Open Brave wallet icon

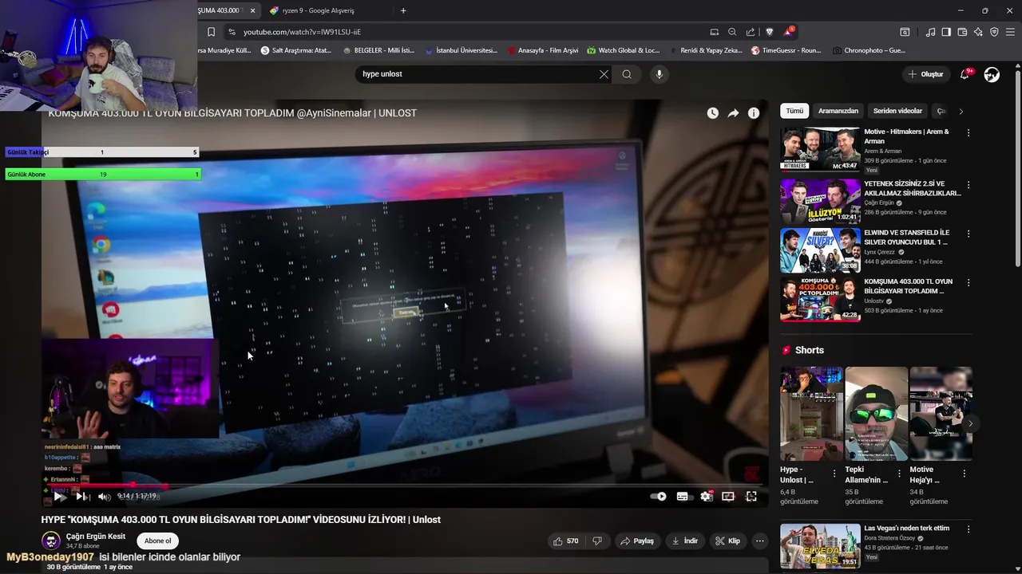962,32
